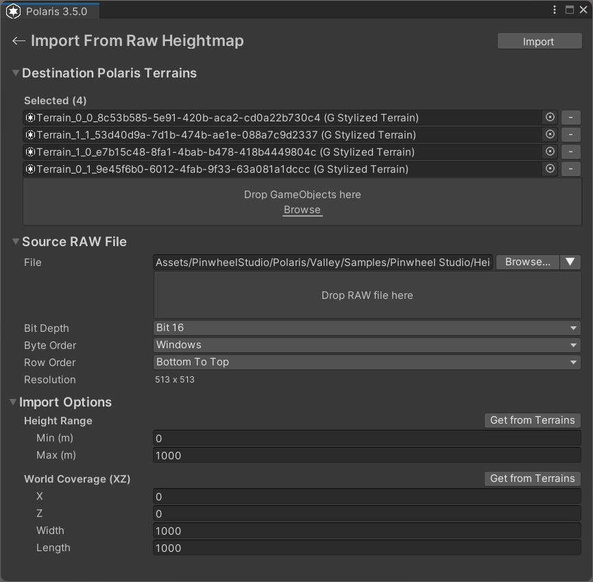593x582 pixels.
Task: Click the X coverage input field
Action: 367,496
